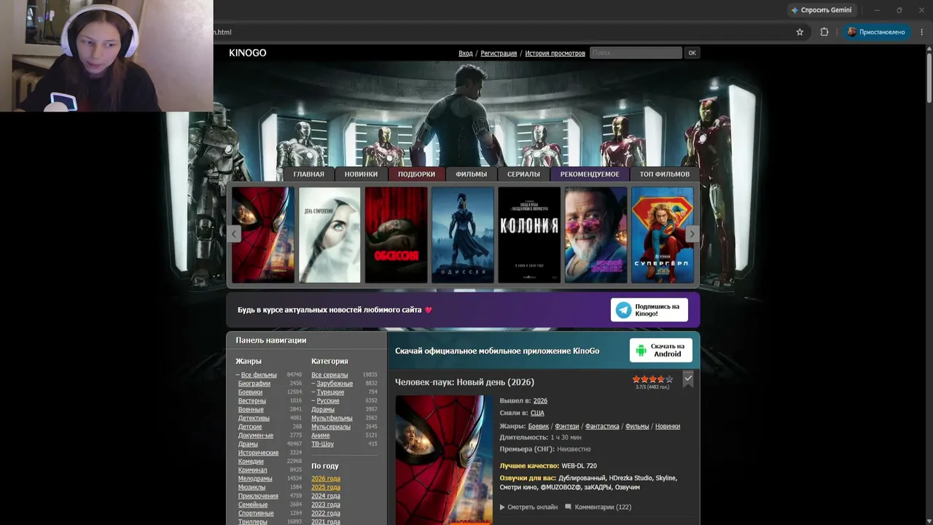Show previous posters with the left carousel arrow
This screenshot has height=525, width=933.
(234, 234)
